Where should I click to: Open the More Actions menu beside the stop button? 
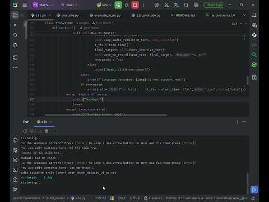pyautogui.click(x=143, y=5)
